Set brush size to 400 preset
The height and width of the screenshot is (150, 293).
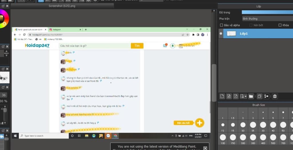point(263,139)
